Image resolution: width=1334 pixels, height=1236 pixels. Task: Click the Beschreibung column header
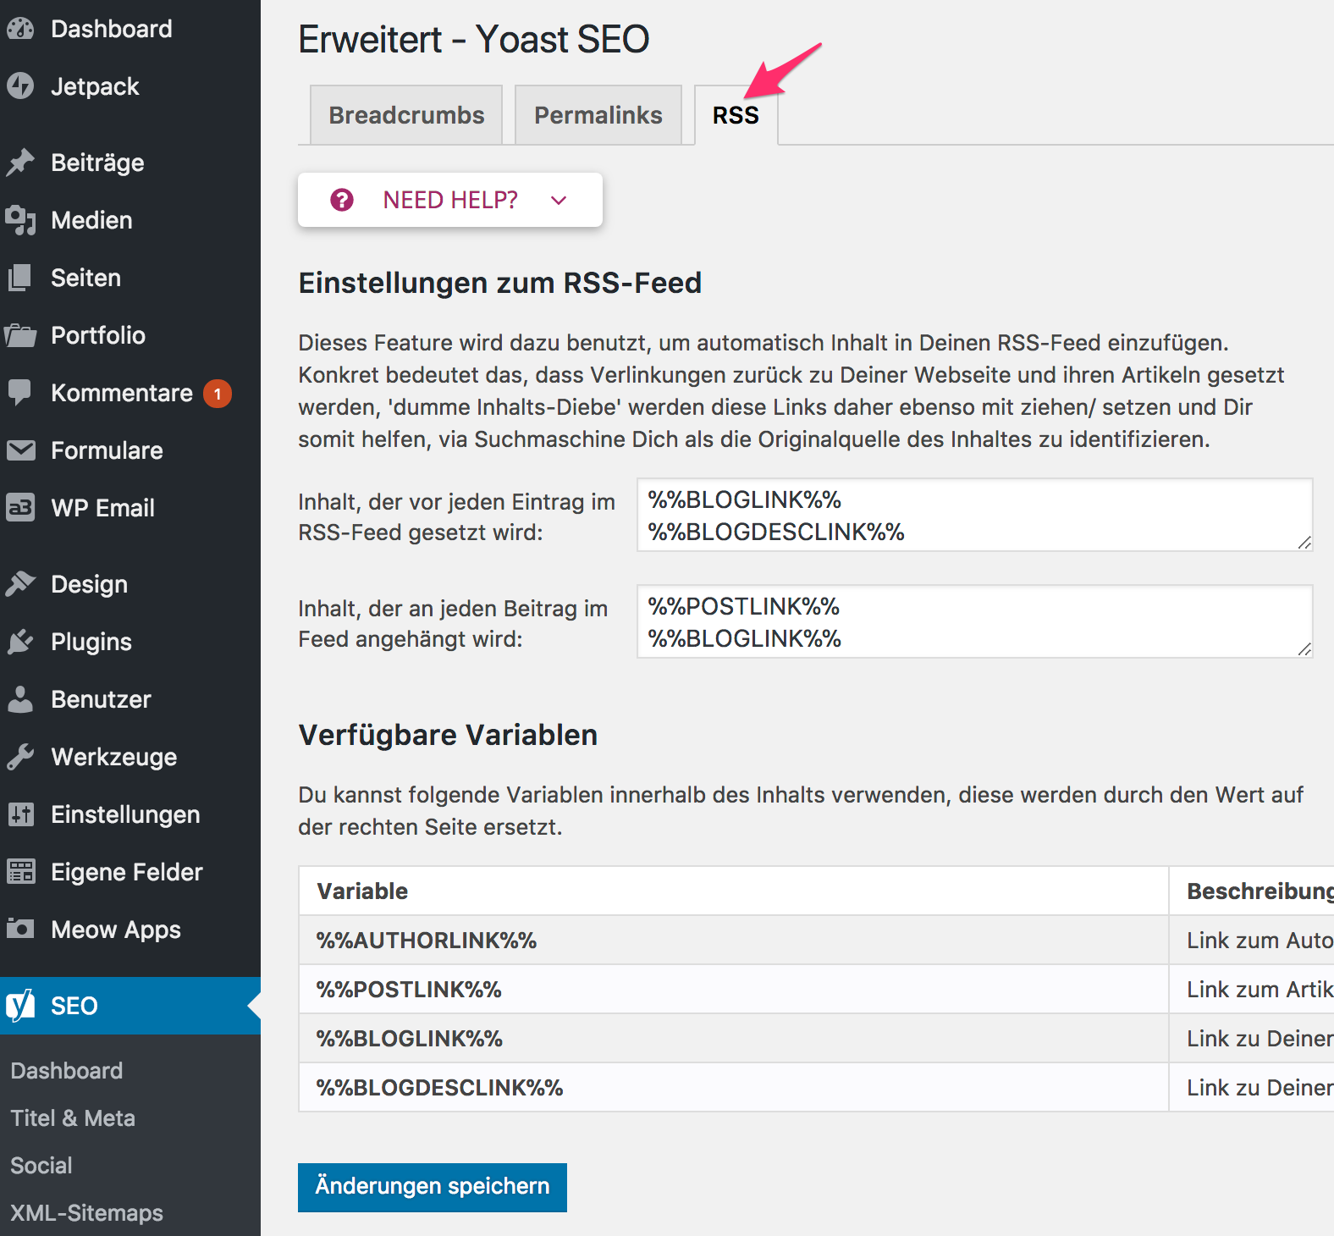(1252, 891)
